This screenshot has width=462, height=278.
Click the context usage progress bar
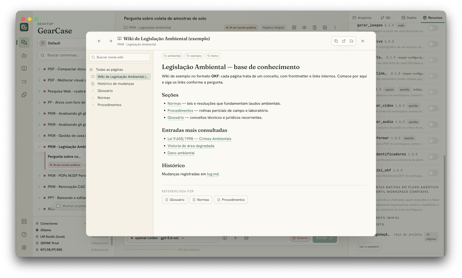(149, 250)
